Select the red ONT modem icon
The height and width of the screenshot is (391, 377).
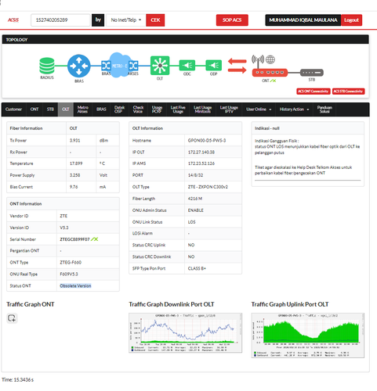point(270,73)
